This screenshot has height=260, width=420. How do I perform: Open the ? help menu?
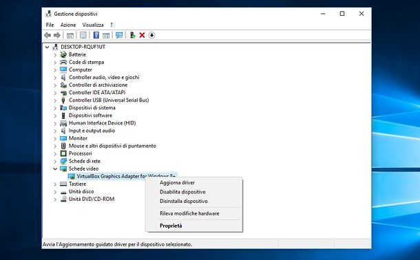tap(111, 25)
